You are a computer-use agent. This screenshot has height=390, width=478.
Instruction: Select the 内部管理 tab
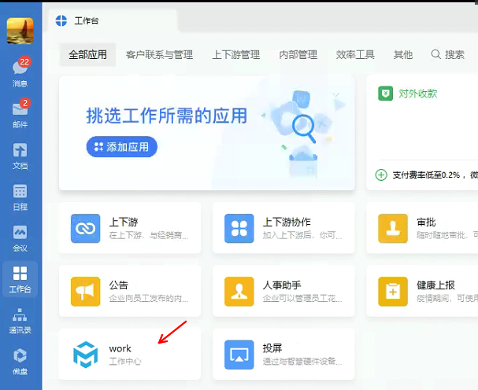pos(298,55)
